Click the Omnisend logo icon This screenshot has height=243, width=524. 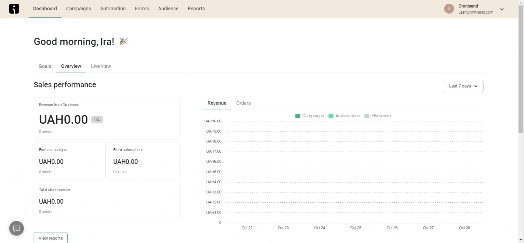pyautogui.click(x=14, y=9)
